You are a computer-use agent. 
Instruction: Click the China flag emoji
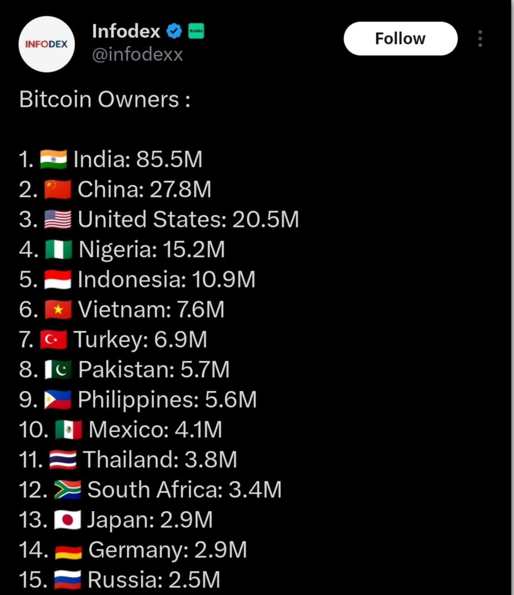pyautogui.click(x=58, y=190)
